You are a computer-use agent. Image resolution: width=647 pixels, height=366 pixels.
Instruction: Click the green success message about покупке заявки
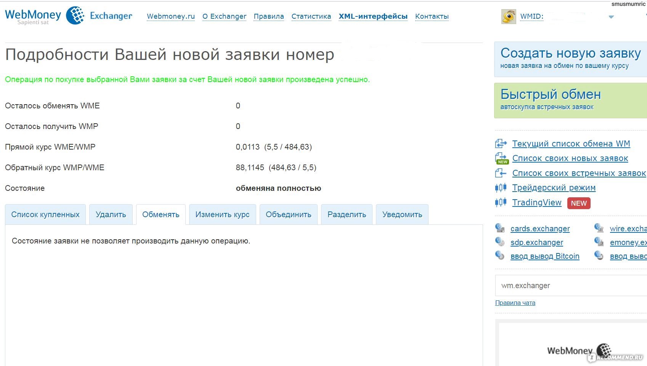click(187, 79)
